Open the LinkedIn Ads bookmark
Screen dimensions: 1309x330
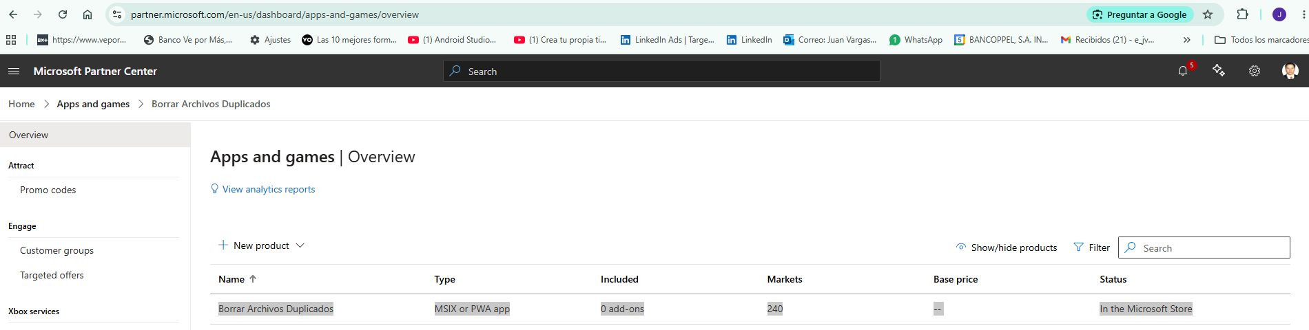click(x=668, y=40)
